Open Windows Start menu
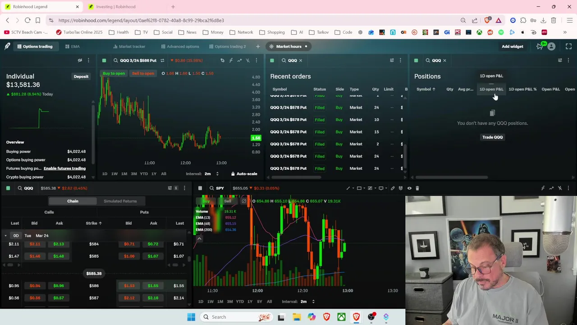The height and width of the screenshot is (325, 577). click(x=191, y=317)
